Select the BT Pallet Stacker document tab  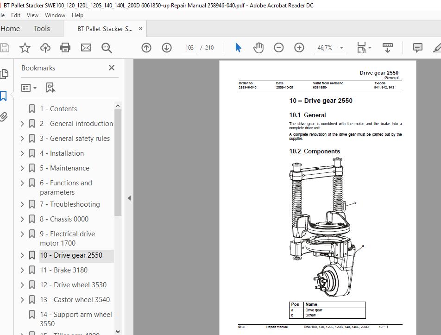click(105, 29)
